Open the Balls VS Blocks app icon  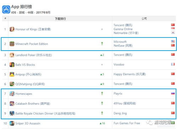pos(12,65)
